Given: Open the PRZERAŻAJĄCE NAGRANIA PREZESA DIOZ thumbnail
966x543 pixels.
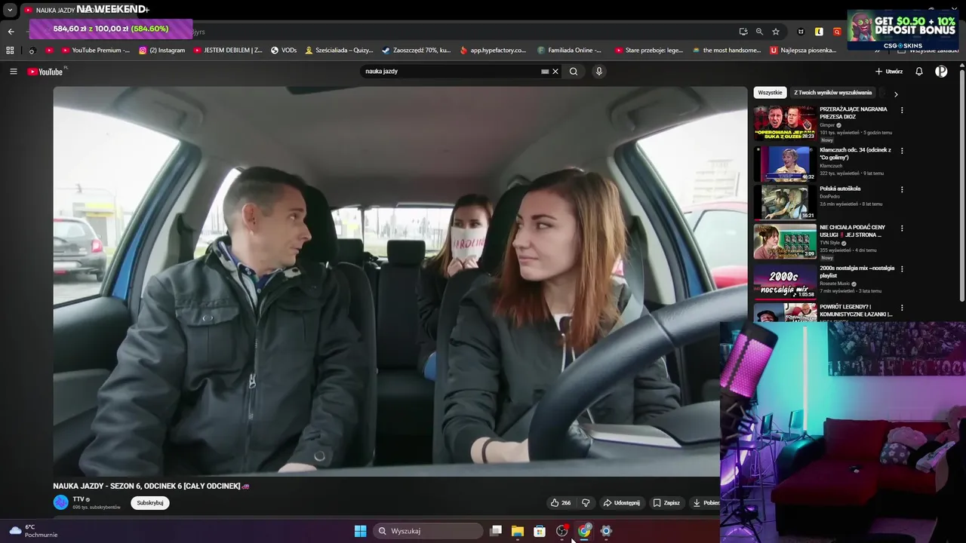Looking at the screenshot, I should point(785,122).
